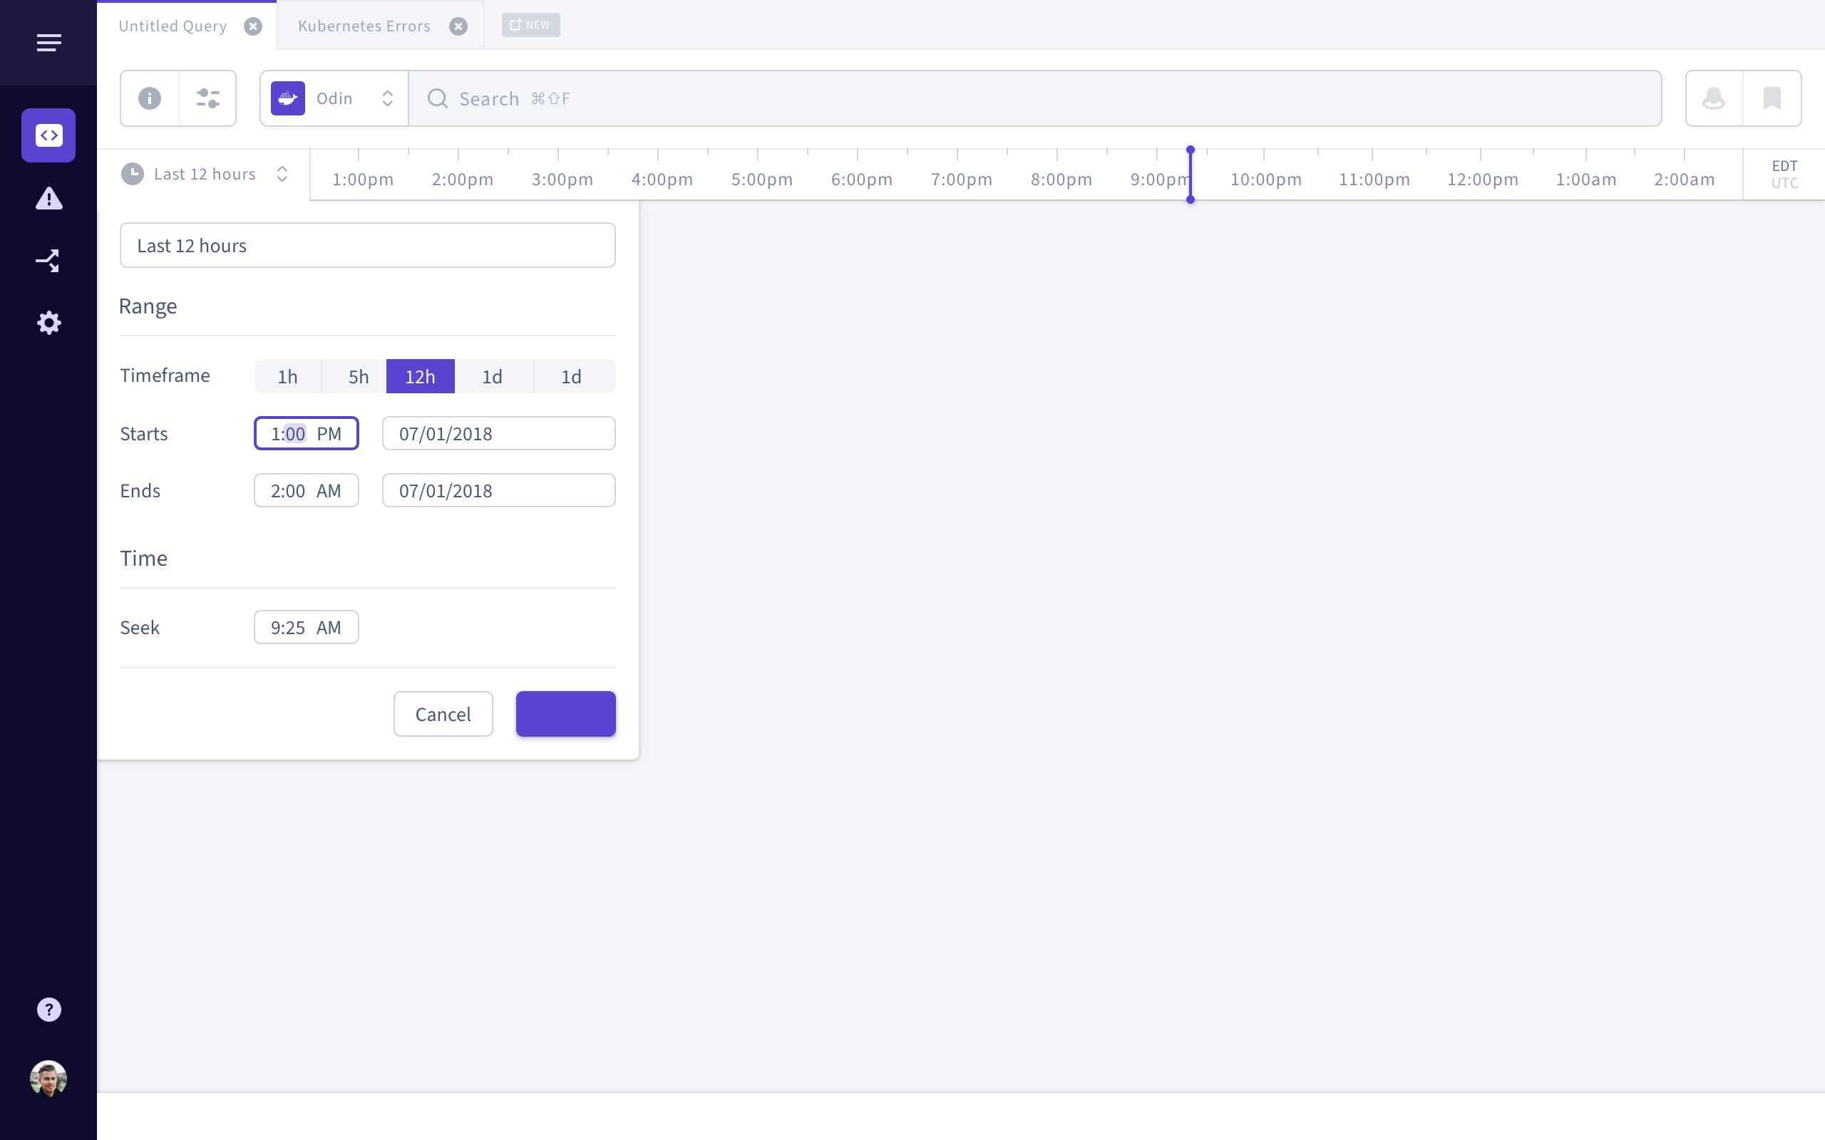Open the help question mark icon

click(49, 1010)
